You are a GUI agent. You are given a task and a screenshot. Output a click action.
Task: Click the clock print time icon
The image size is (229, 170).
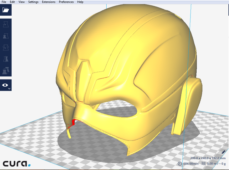pos(180,164)
